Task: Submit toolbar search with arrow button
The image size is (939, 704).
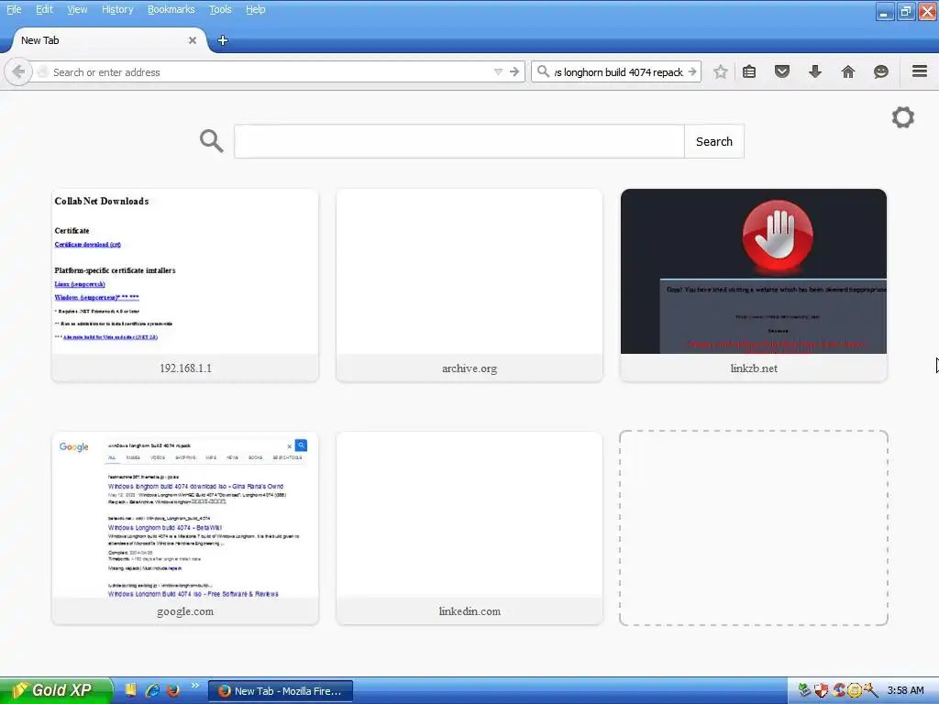Action: tap(692, 71)
